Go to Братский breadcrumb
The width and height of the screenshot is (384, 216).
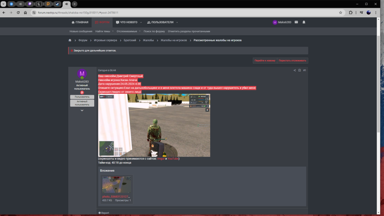[130, 40]
